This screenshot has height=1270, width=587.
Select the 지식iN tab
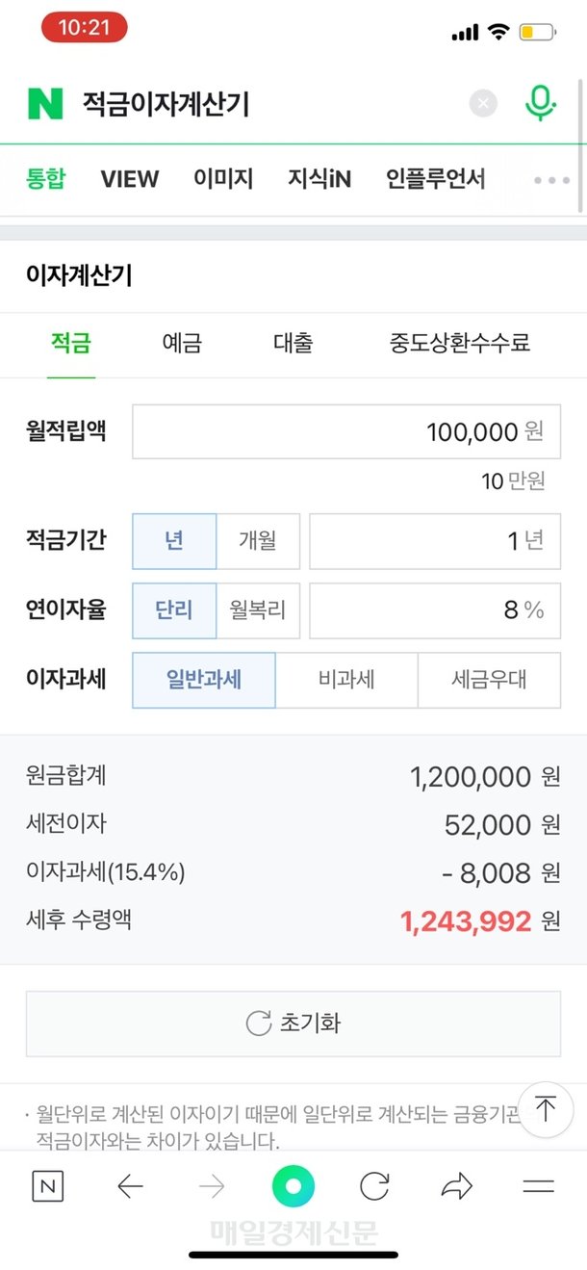click(319, 179)
